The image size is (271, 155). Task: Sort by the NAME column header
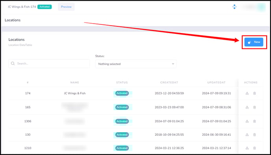point(75,83)
